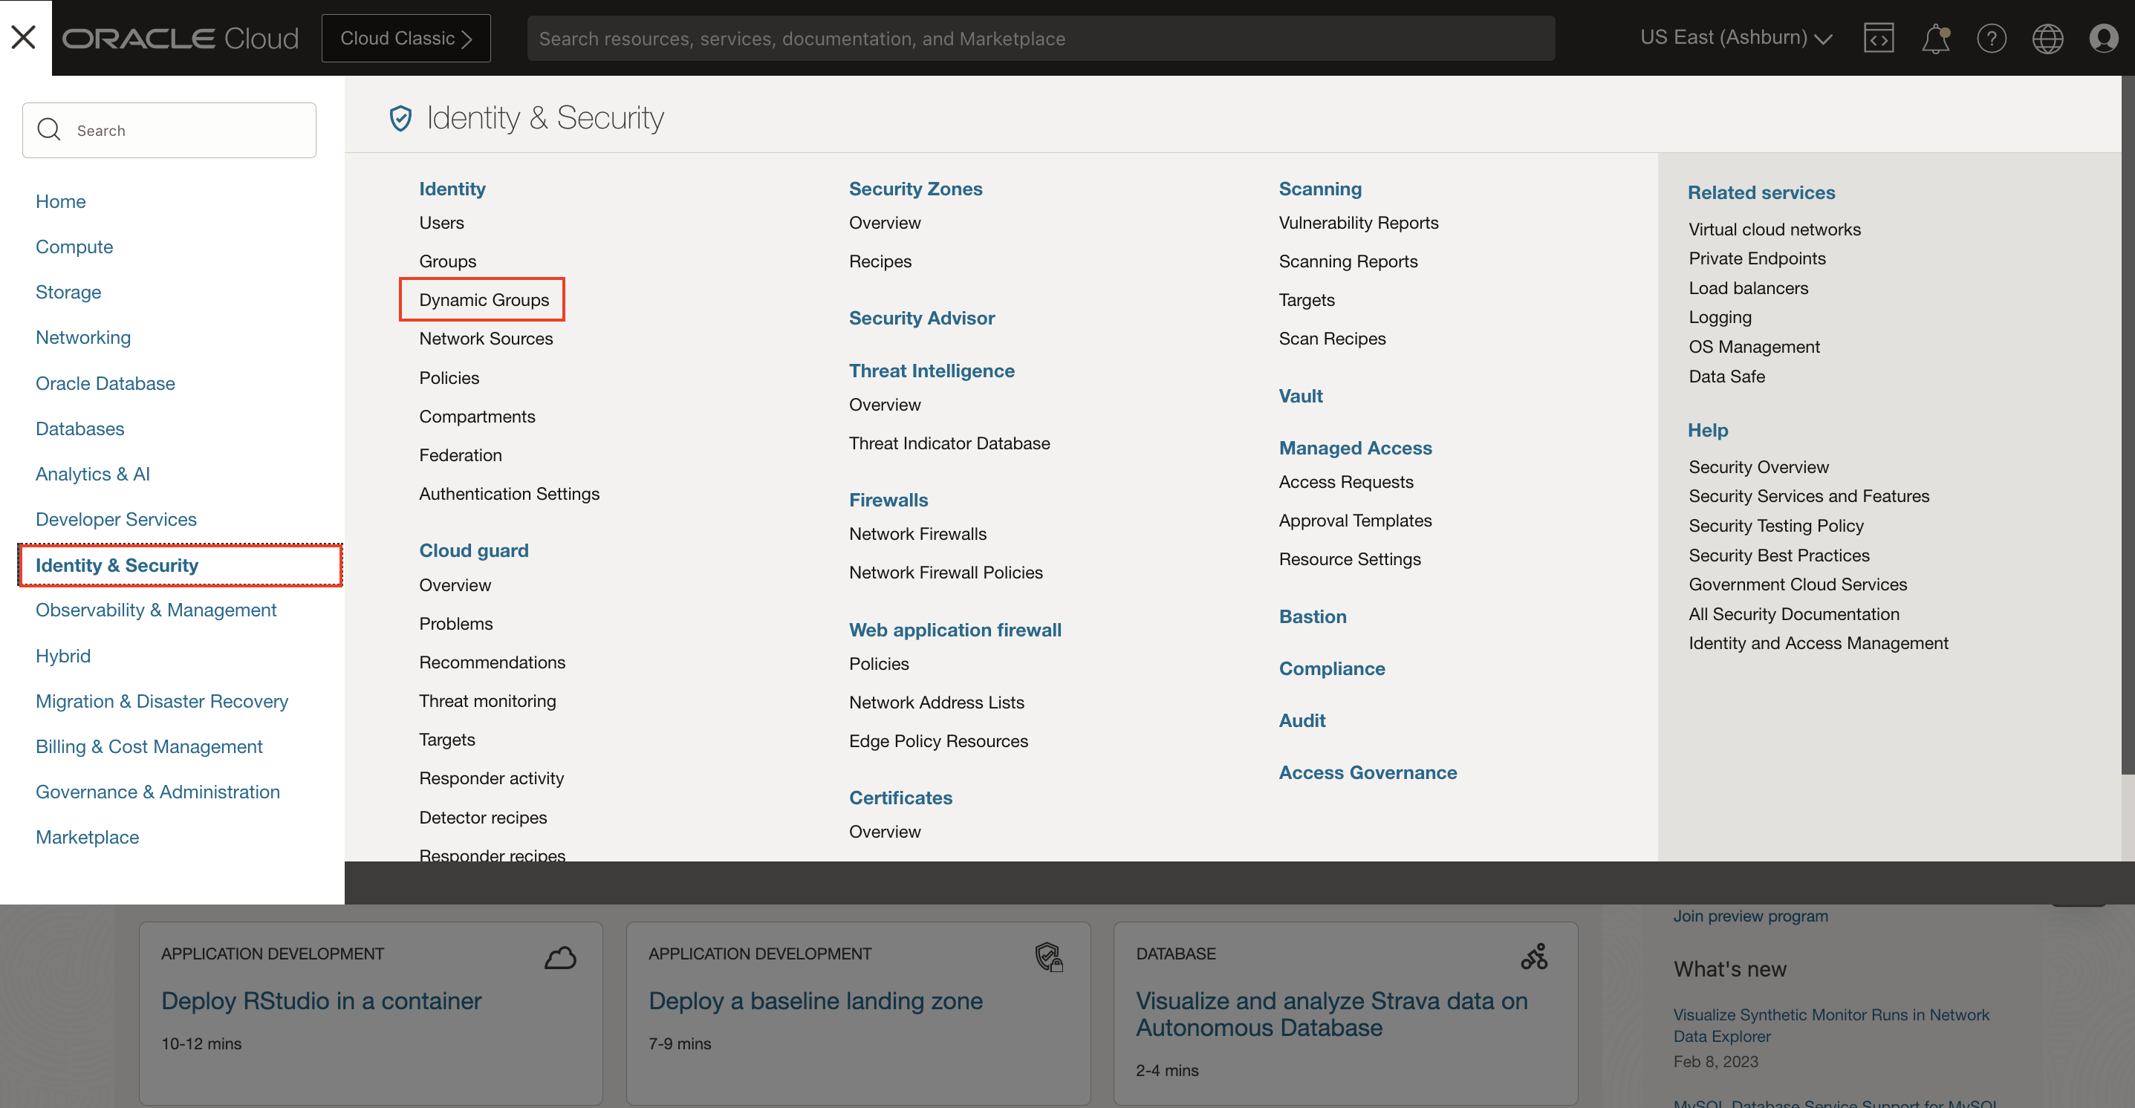Click the page's vertical scrollbar
The height and width of the screenshot is (1108, 2135).
[2128, 424]
